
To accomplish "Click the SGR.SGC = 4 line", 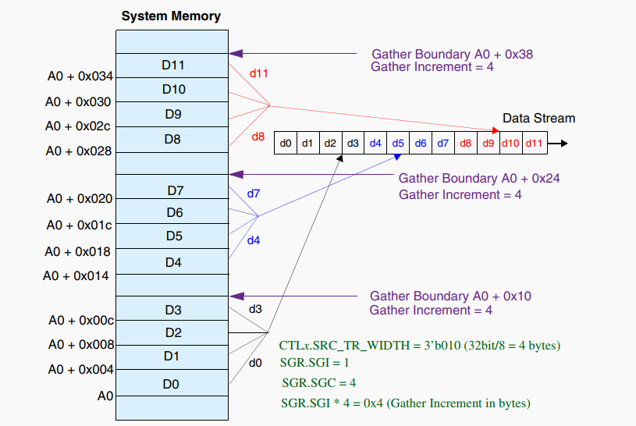I will pos(319,382).
